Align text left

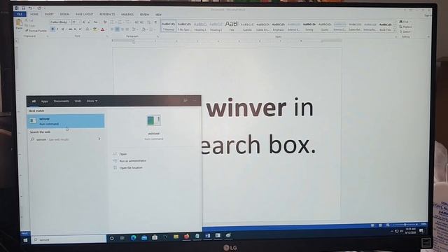[112, 29]
